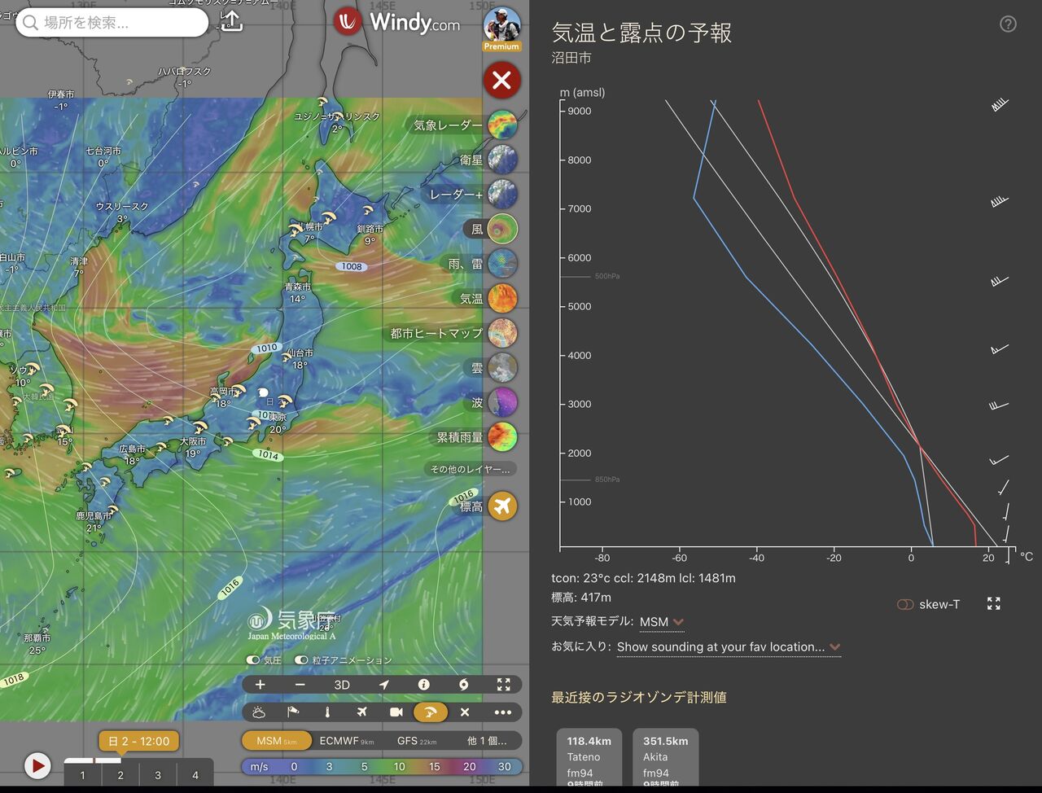Click the Sapporo (札幌市) city label
This screenshot has height=793, width=1042.
tap(309, 233)
